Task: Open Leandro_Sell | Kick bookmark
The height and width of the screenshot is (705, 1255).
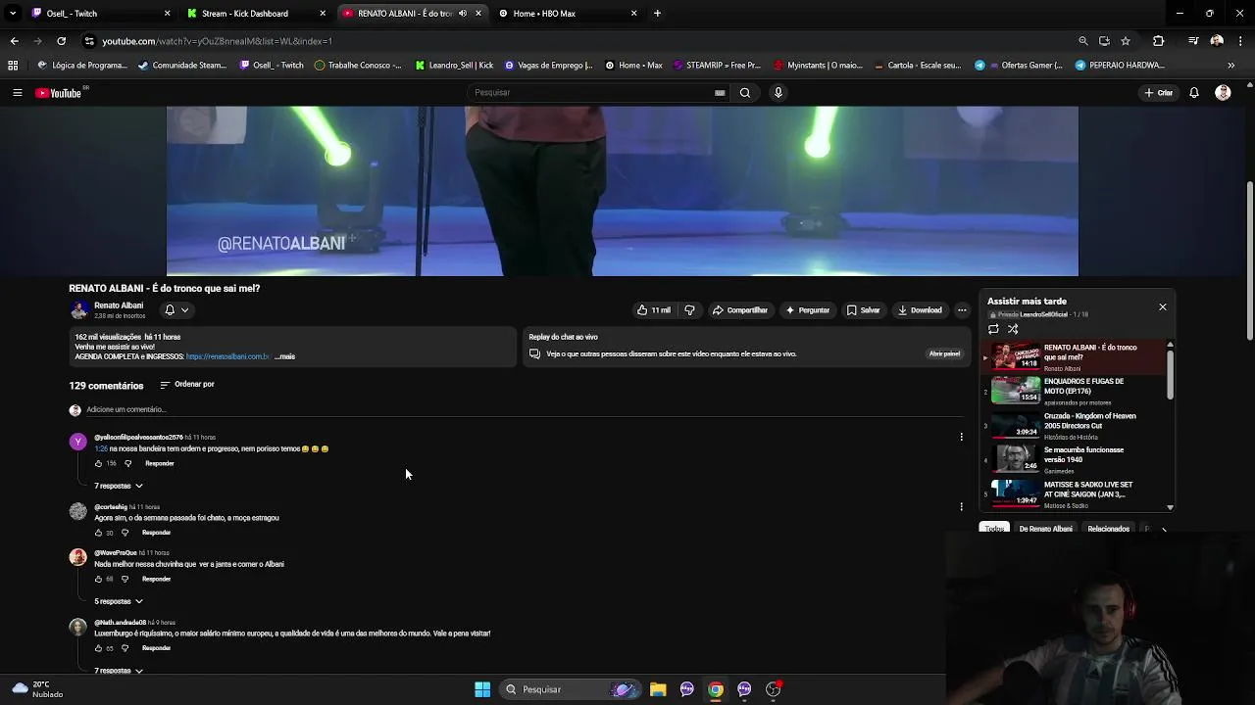Action: click(454, 66)
